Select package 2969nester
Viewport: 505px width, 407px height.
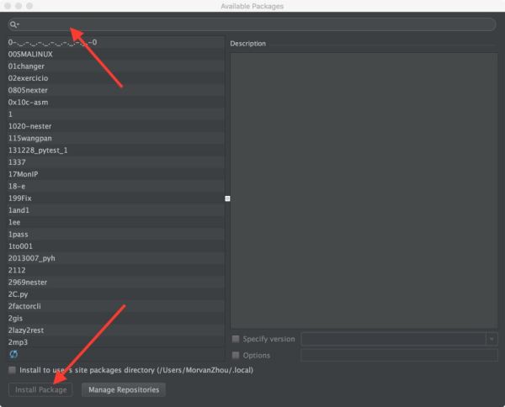[x=116, y=283]
